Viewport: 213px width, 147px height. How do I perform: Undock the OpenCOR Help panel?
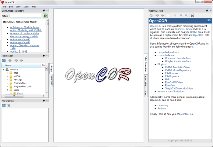207,10
